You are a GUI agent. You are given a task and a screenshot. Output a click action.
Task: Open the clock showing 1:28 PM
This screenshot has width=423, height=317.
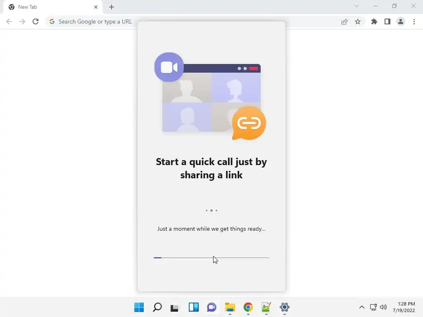click(x=404, y=307)
